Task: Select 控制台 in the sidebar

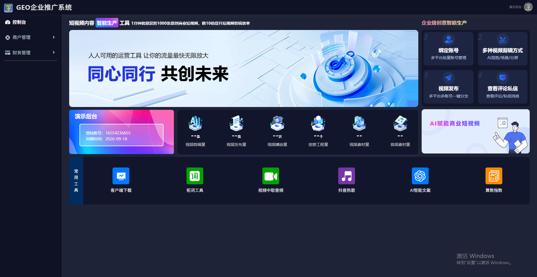Action: click(19, 22)
